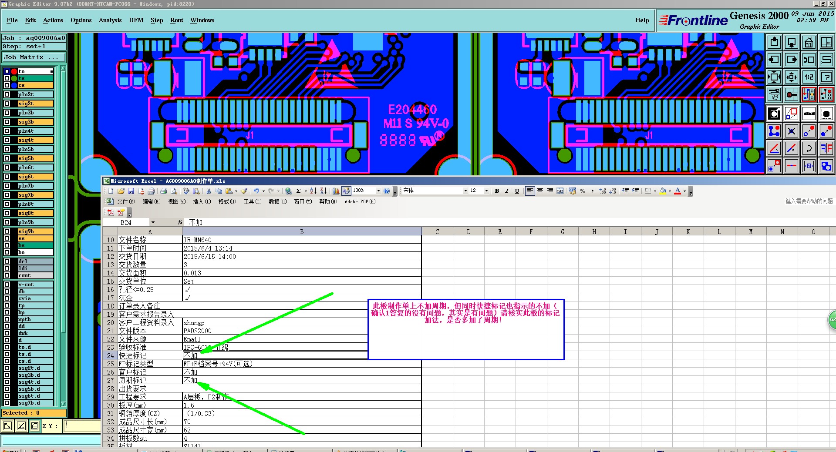The height and width of the screenshot is (452, 836).
Task: Click the pan right arrow icon
Action: pos(792,60)
